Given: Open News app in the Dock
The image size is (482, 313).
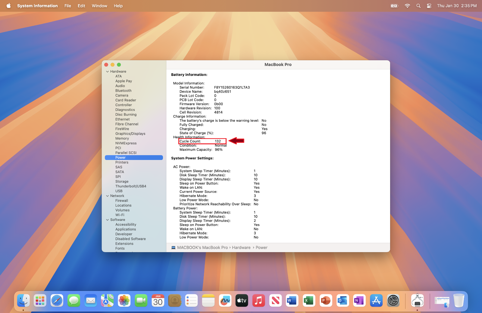Looking at the screenshot, I should pyautogui.click(x=275, y=301).
